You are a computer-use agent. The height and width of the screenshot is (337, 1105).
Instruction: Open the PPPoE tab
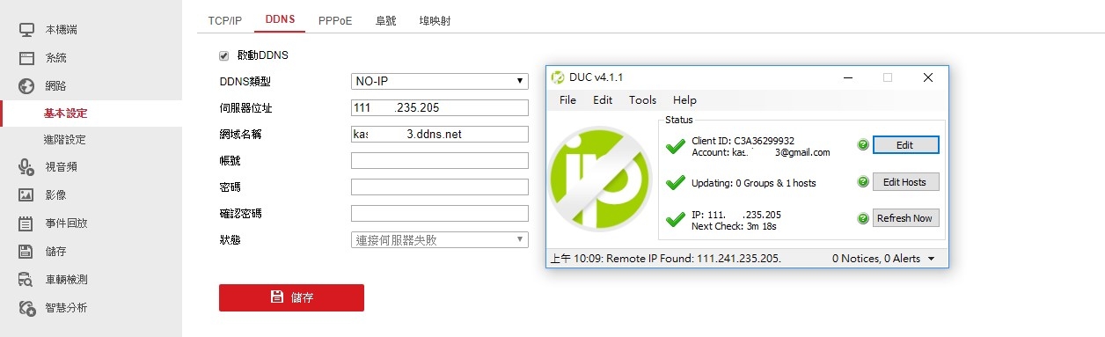pos(335,20)
